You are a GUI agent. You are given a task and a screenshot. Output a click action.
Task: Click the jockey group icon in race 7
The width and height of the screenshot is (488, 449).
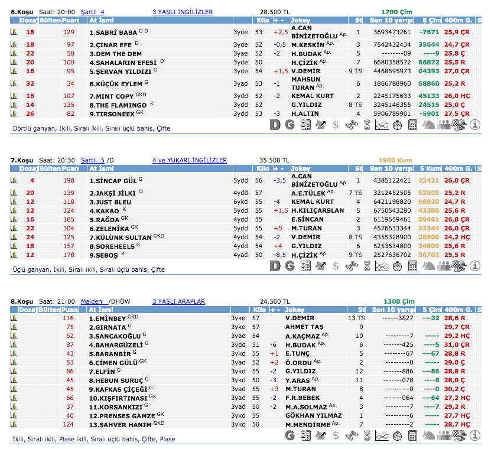(443, 266)
